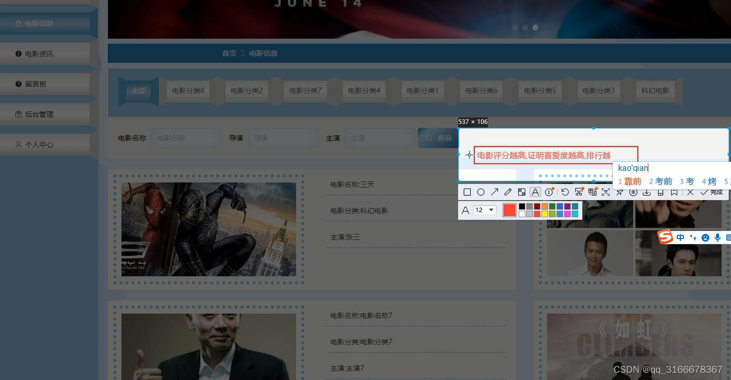The height and width of the screenshot is (380, 731).
Task: Choose the pencil drawing tool
Action: pyautogui.click(x=508, y=192)
